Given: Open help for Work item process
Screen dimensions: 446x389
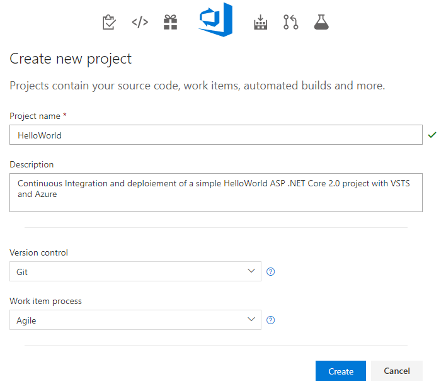Looking at the screenshot, I should pos(270,320).
